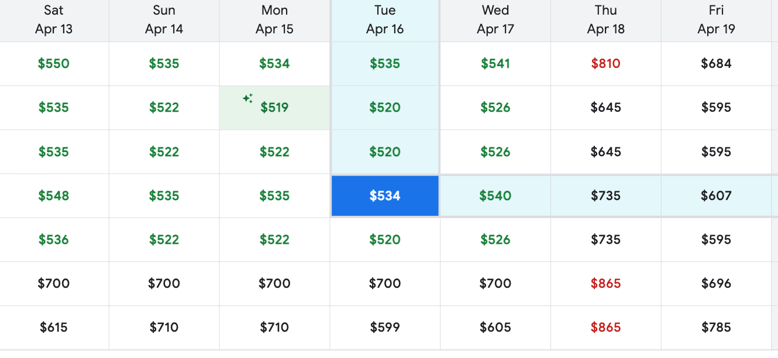Select the $550 fare under Sat Apr 13
The image size is (778, 358).
click(54, 64)
